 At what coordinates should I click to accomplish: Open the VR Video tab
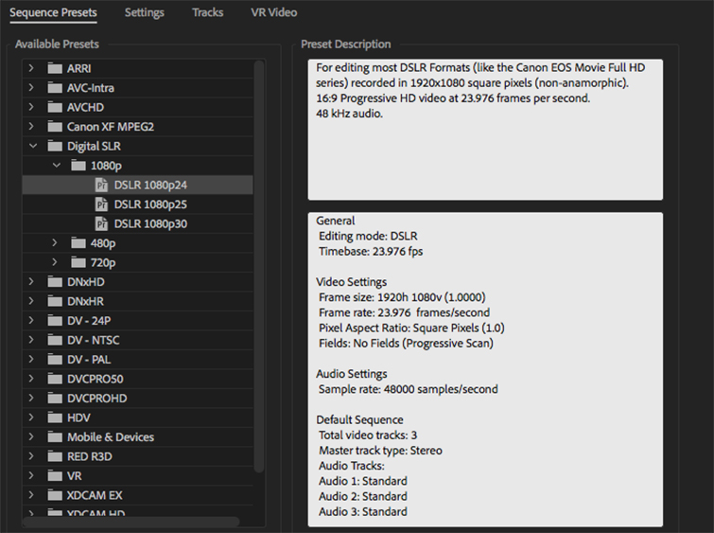tap(273, 12)
